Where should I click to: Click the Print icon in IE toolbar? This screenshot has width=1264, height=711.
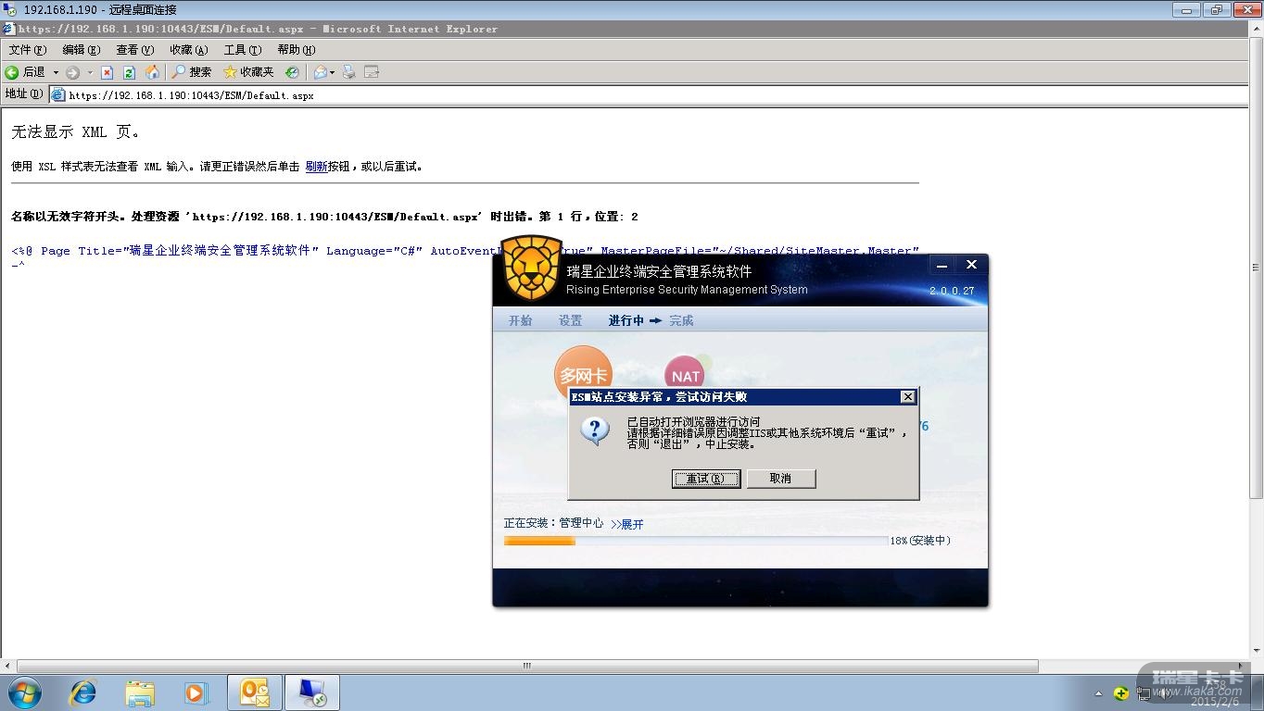[349, 72]
